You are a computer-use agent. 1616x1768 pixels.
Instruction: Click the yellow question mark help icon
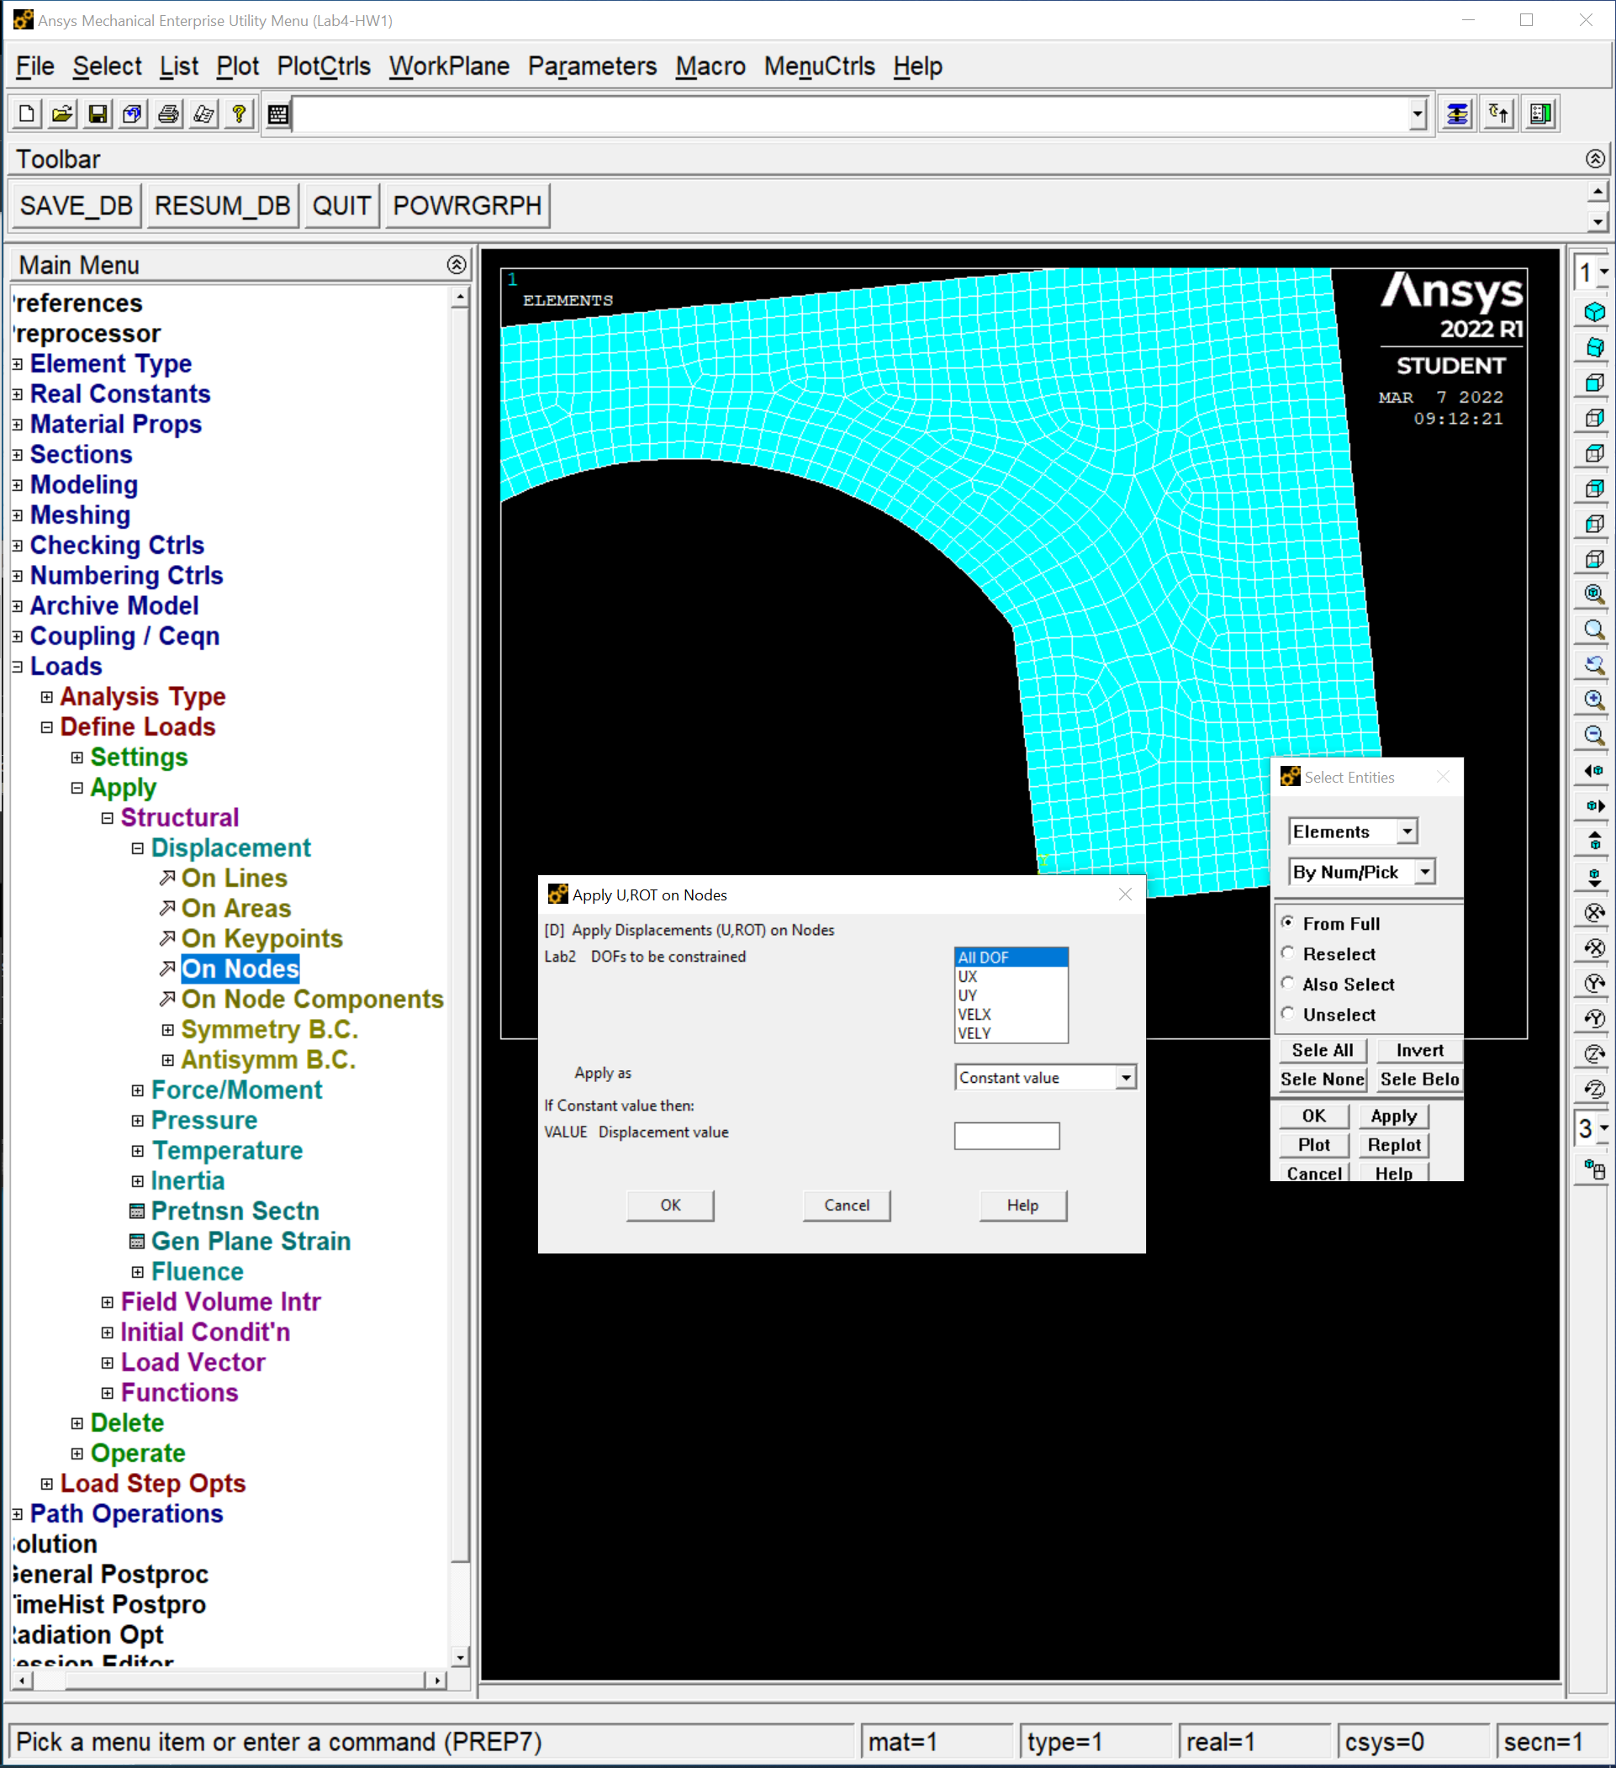tap(239, 114)
